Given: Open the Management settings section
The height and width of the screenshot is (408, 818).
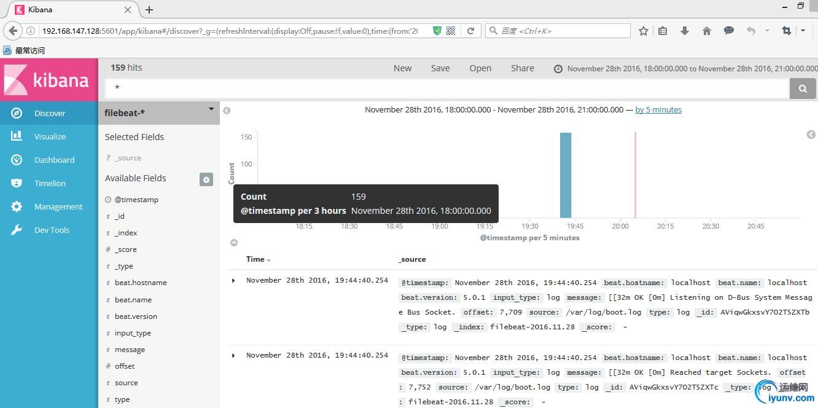Looking at the screenshot, I should [49, 206].
